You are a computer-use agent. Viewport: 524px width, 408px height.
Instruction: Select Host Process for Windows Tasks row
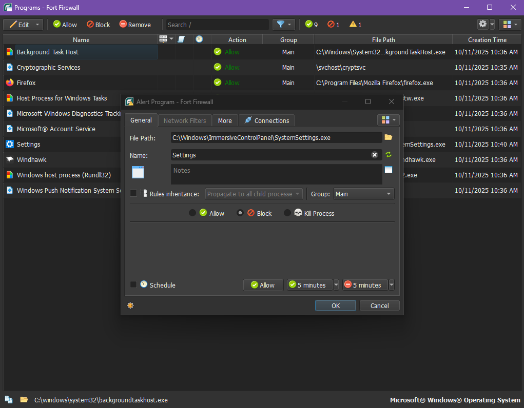pos(62,98)
